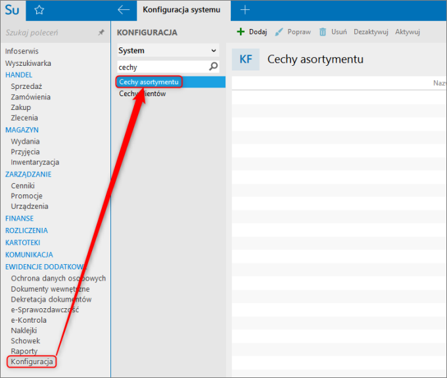The width and height of the screenshot is (447, 378).
Task: Open a new tab with plus icon
Action: [x=245, y=10]
